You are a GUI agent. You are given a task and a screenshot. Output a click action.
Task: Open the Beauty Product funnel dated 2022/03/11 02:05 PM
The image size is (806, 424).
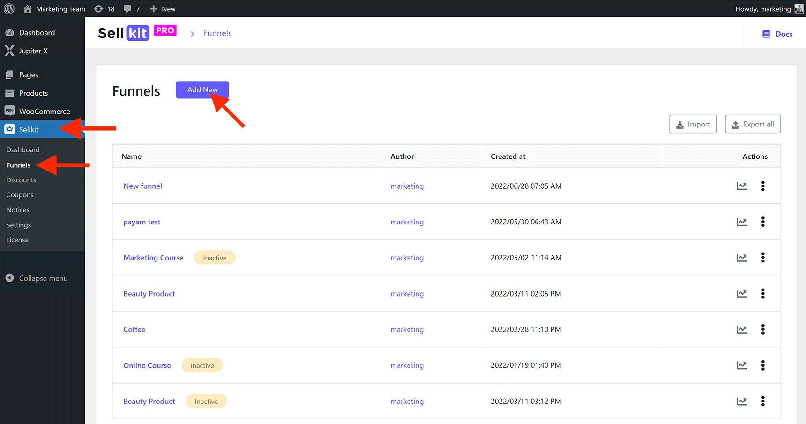149,294
